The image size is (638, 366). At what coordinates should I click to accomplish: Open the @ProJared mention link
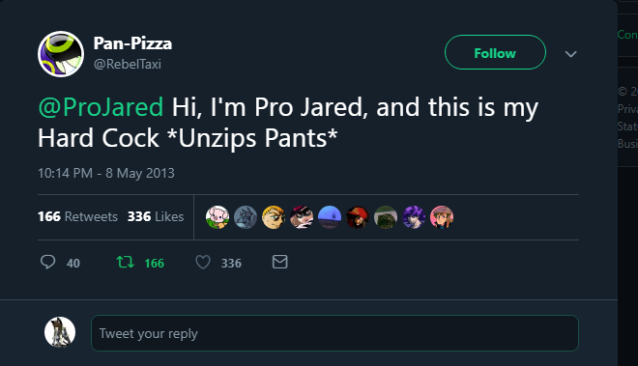(x=101, y=107)
